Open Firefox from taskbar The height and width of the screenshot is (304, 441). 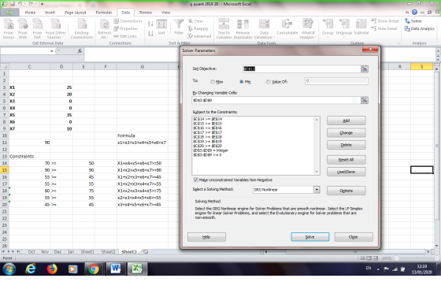point(52,269)
